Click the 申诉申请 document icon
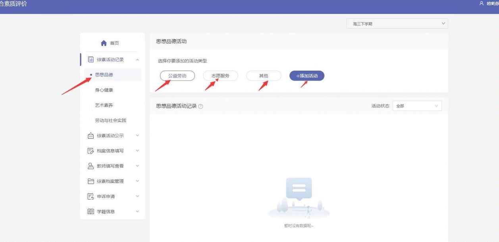 [90, 196]
